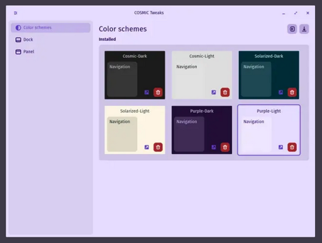Open Solarized-Light scheme in editor icon
This screenshot has width=322, height=243.
(x=147, y=147)
